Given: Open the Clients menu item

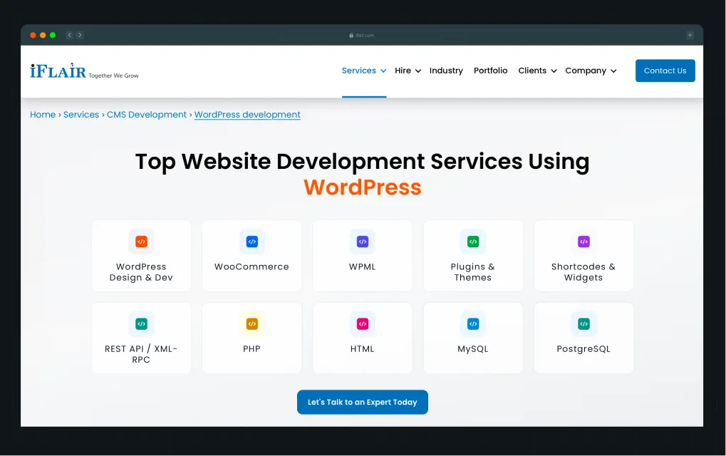Looking at the screenshot, I should click(x=532, y=71).
